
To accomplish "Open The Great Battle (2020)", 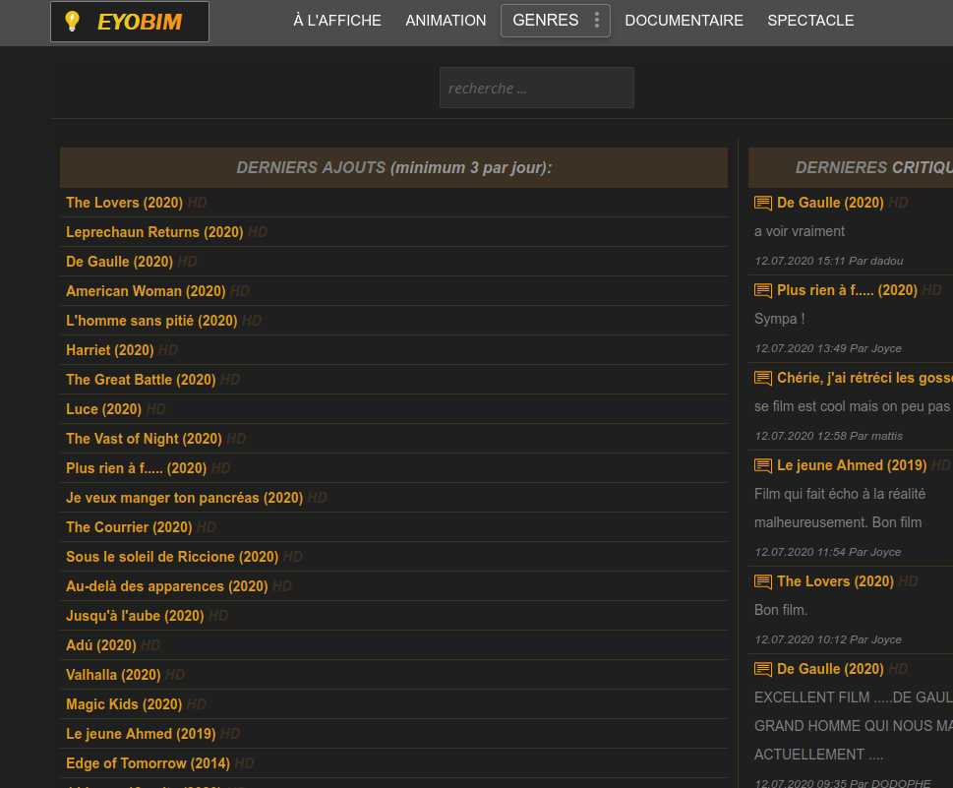I will click(x=141, y=380).
